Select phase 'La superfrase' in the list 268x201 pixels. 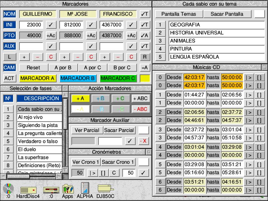tap(39, 157)
